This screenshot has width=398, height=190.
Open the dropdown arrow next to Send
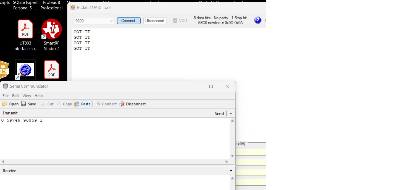pos(231,113)
